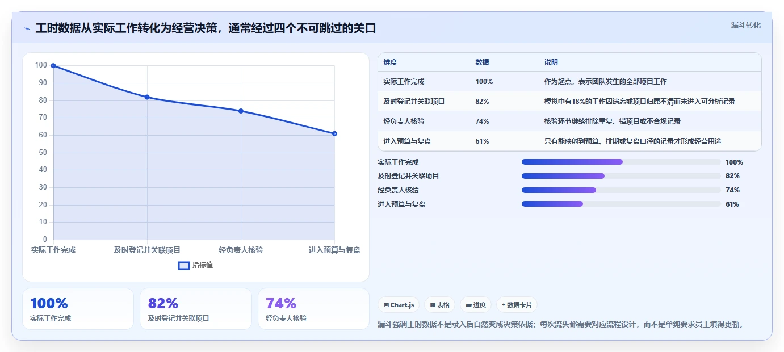Click the chart point at value 74

coord(241,111)
